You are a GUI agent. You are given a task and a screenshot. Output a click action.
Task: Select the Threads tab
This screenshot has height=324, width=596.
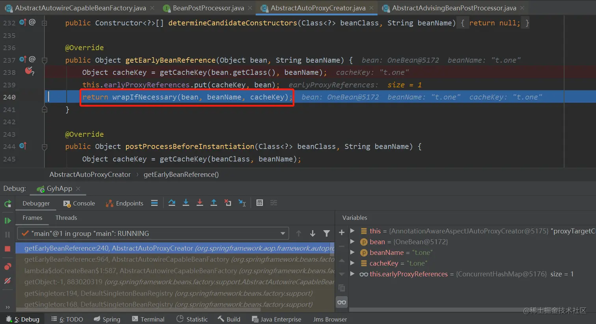coord(66,218)
